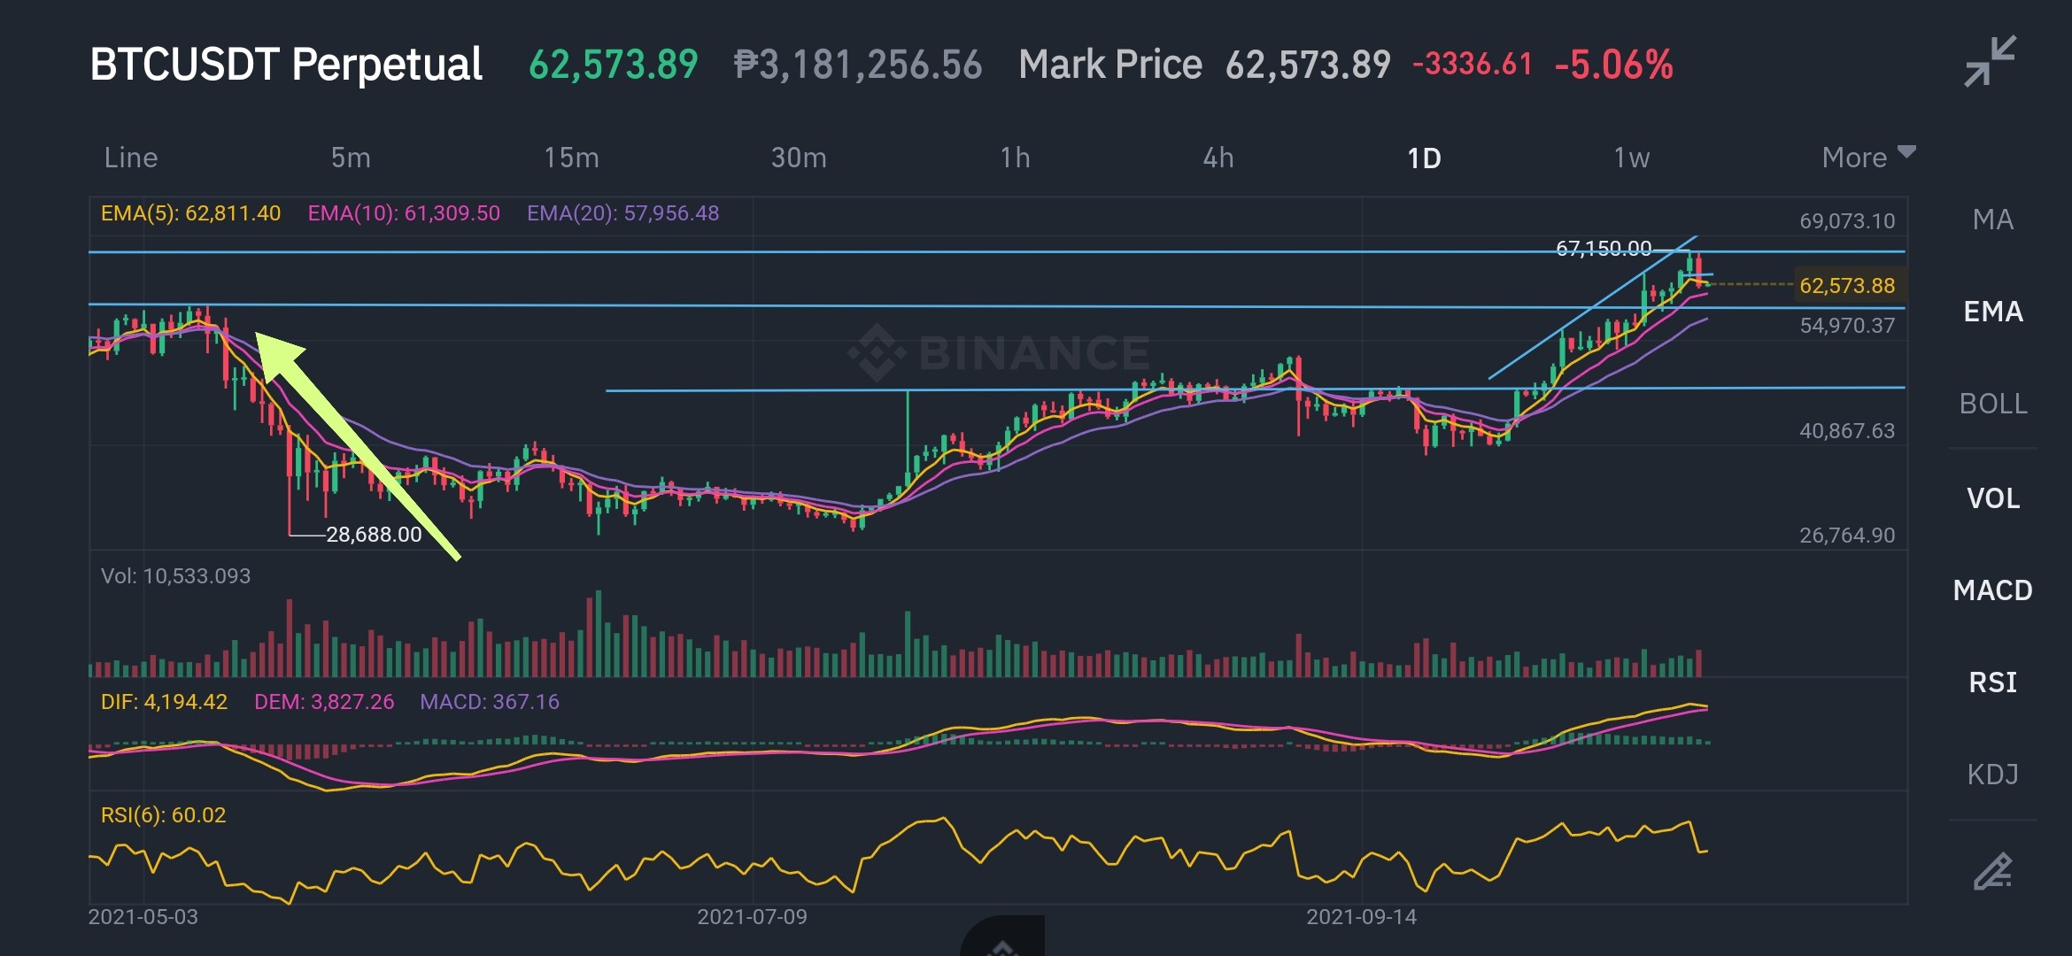Select the 15m timeframe
This screenshot has height=956, width=2072.
571,158
